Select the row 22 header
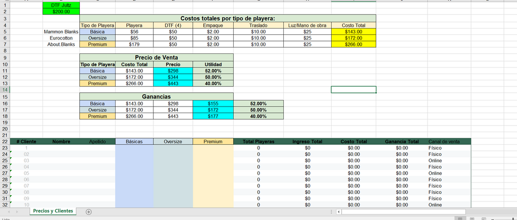 5,142
